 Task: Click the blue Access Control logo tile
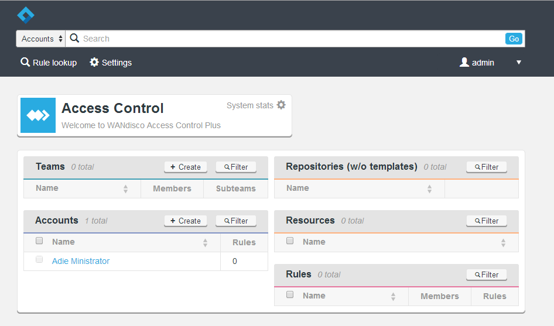tap(38, 115)
